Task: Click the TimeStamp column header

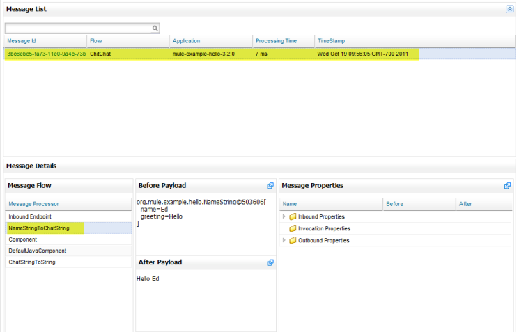Action: pos(415,41)
